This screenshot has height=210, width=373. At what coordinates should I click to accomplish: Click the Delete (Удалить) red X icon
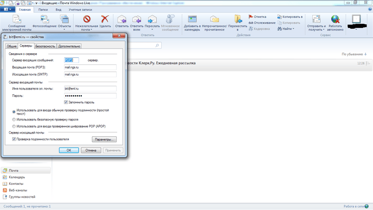[x=104, y=19]
